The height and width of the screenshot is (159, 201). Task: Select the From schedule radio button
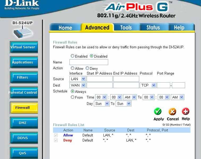72,97
